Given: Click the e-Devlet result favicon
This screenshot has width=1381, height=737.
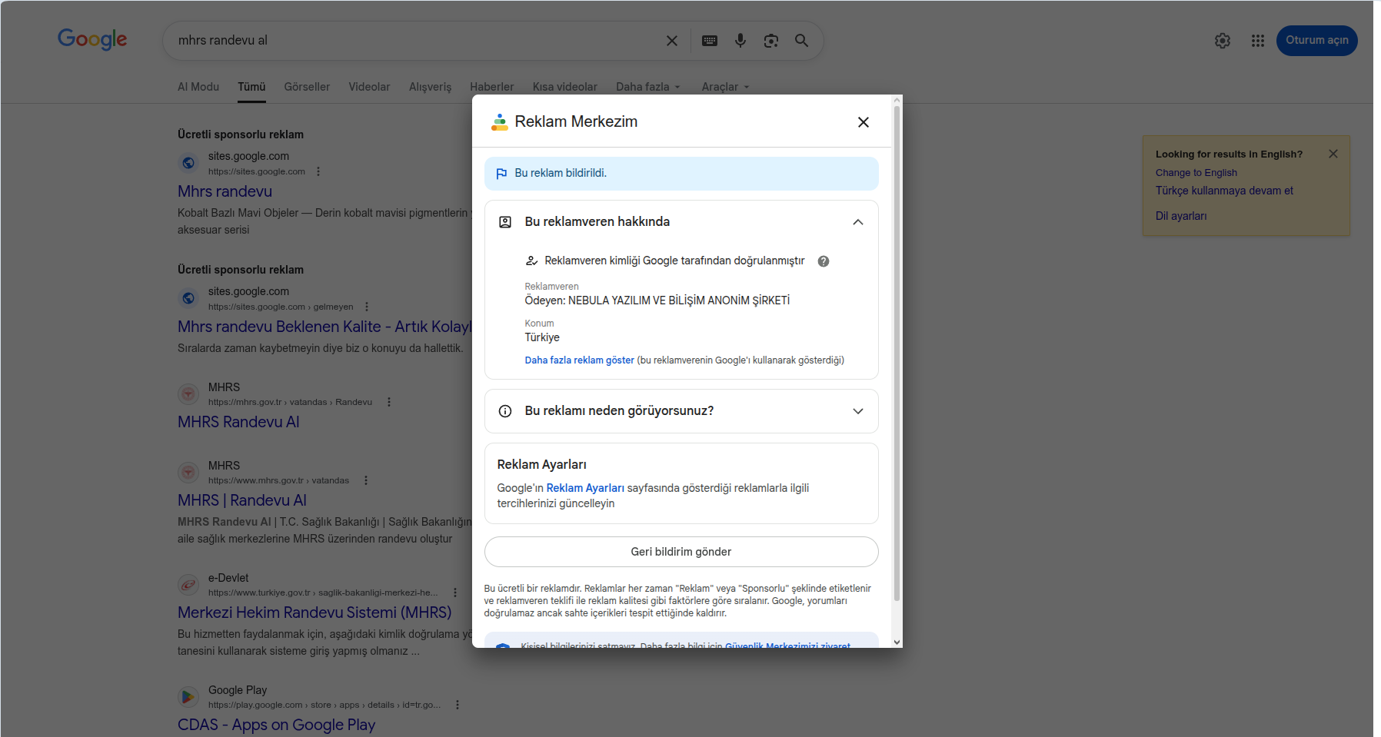Looking at the screenshot, I should 188,585.
